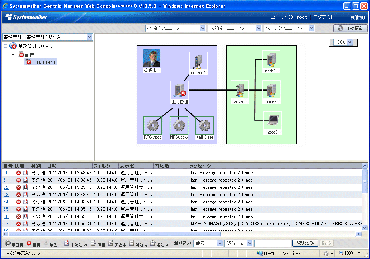Sort by the フォルダ column header
The image size is (370, 259).
pyautogui.click(x=106, y=166)
